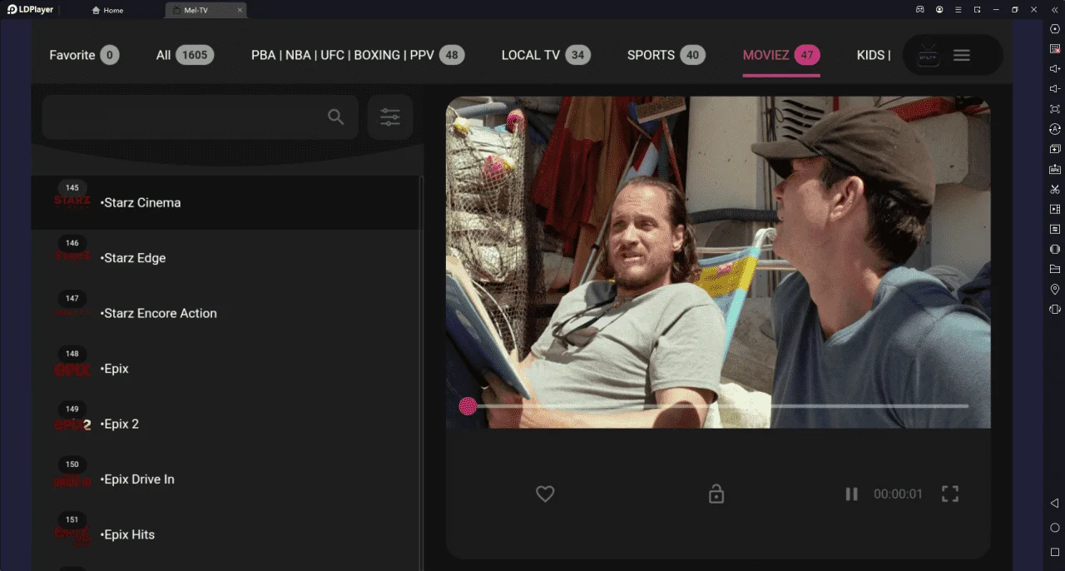Click the video progress track
1065x571 pixels.
[722, 406]
